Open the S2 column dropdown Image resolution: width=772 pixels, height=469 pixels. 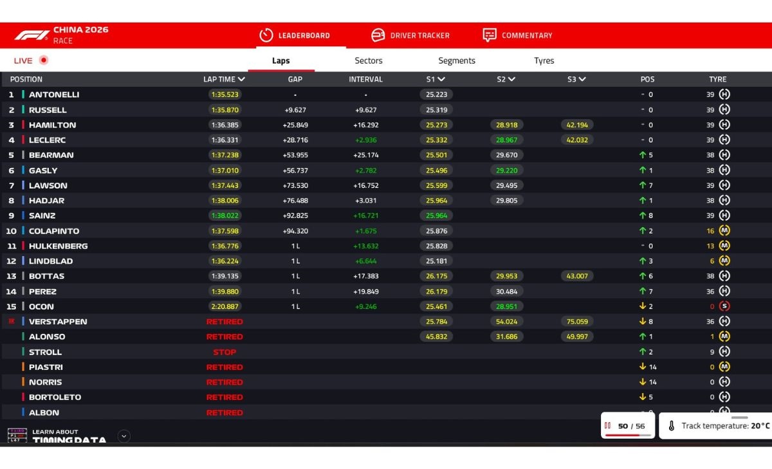pyautogui.click(x=511, y=79)
